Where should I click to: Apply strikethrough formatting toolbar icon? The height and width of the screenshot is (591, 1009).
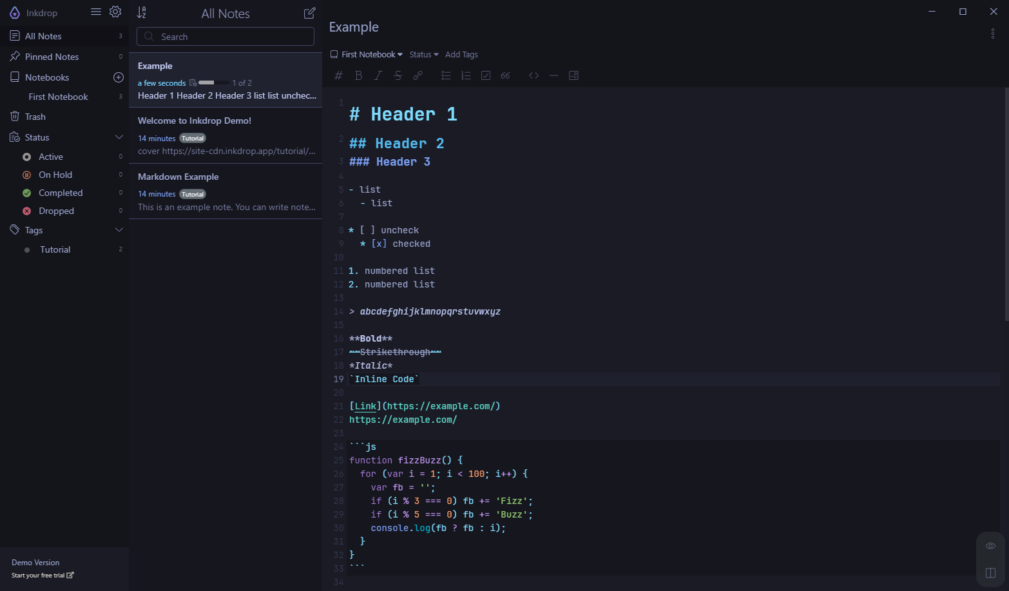point(398,75)
